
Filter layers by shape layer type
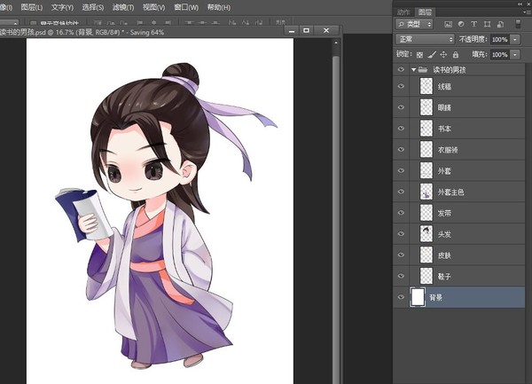487,24
